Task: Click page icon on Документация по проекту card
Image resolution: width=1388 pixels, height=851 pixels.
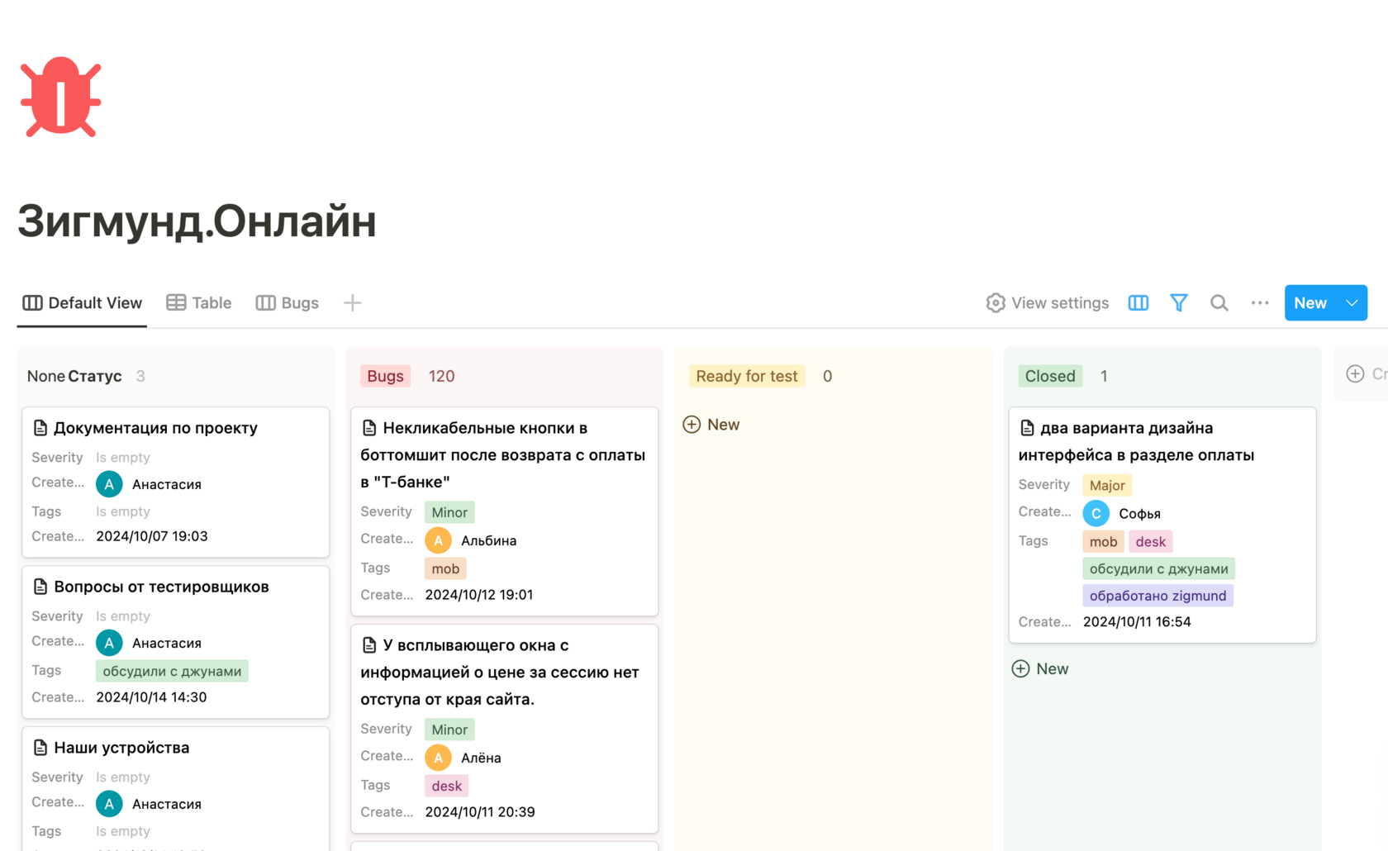Action: pos(40,428)
